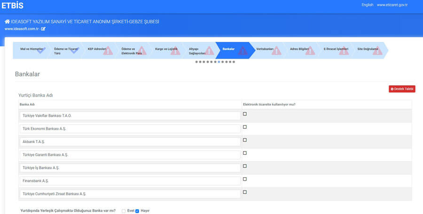Open the edit icon next to www.ideasoft.com.tr
This screenshot has width=423, height=214.
pyautogui.click(x=43, y=29)
